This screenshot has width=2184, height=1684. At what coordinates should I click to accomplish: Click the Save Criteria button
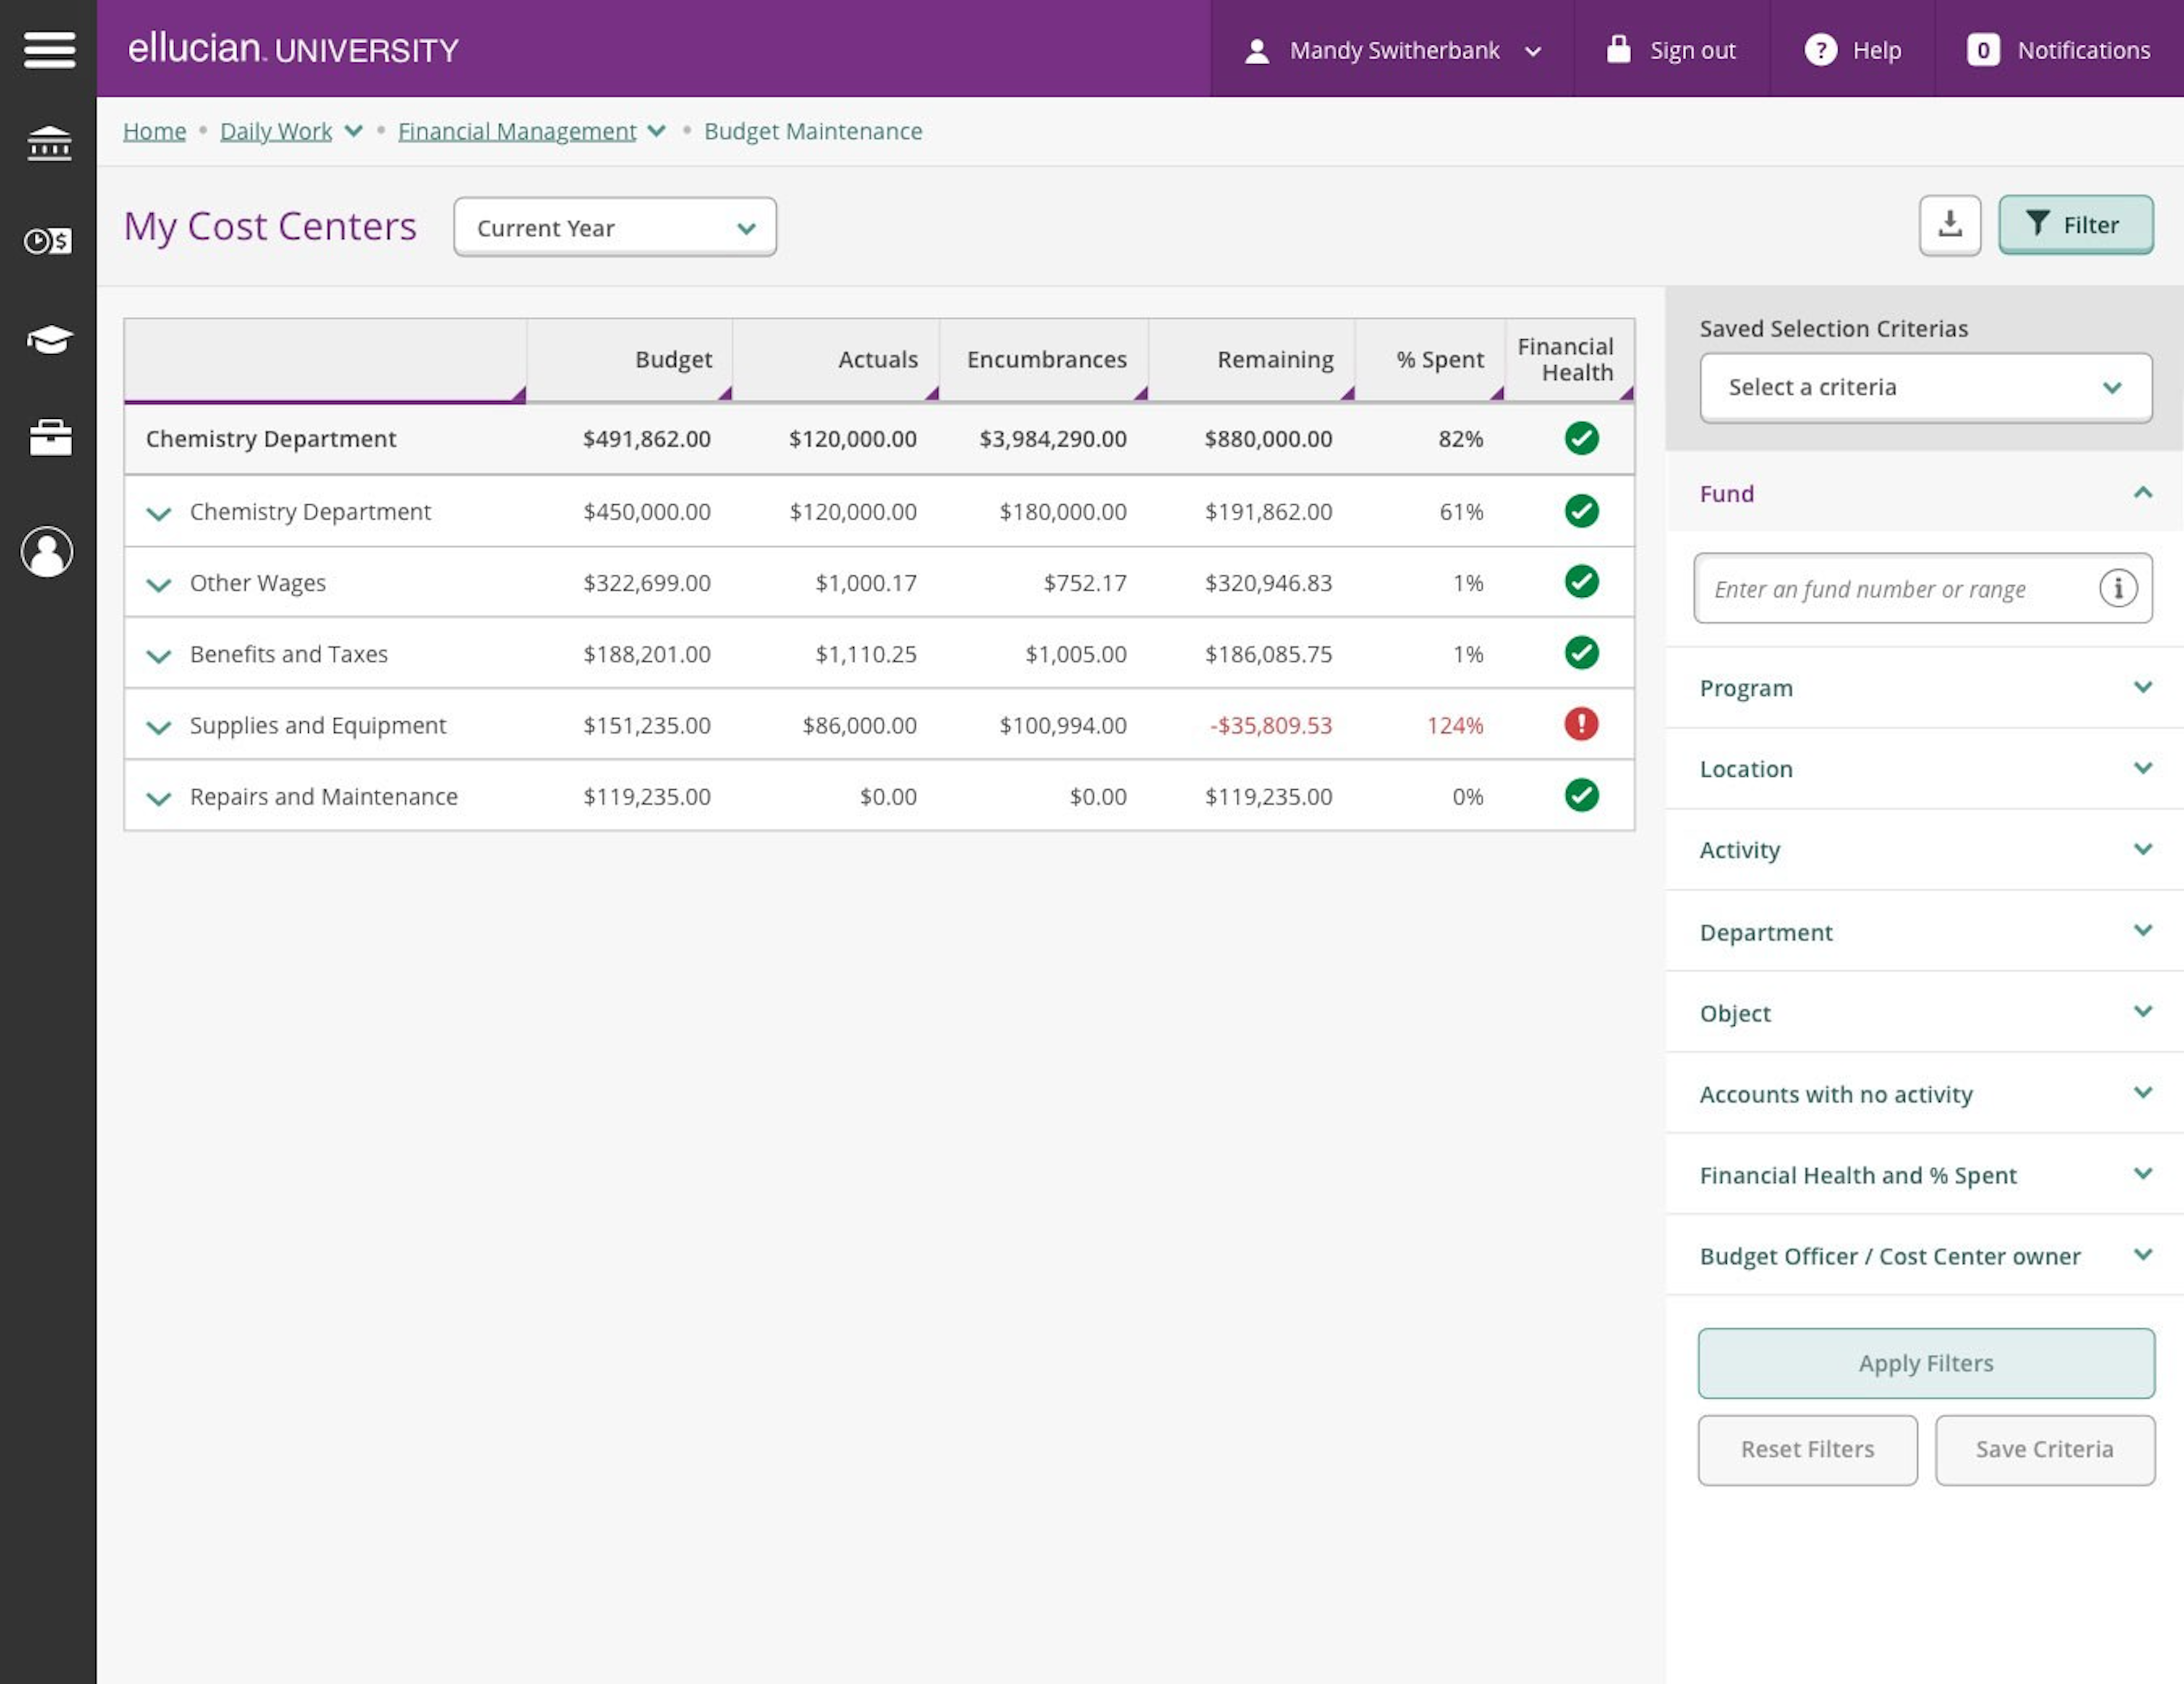pyautogui.click(x=2044, y=1449)
